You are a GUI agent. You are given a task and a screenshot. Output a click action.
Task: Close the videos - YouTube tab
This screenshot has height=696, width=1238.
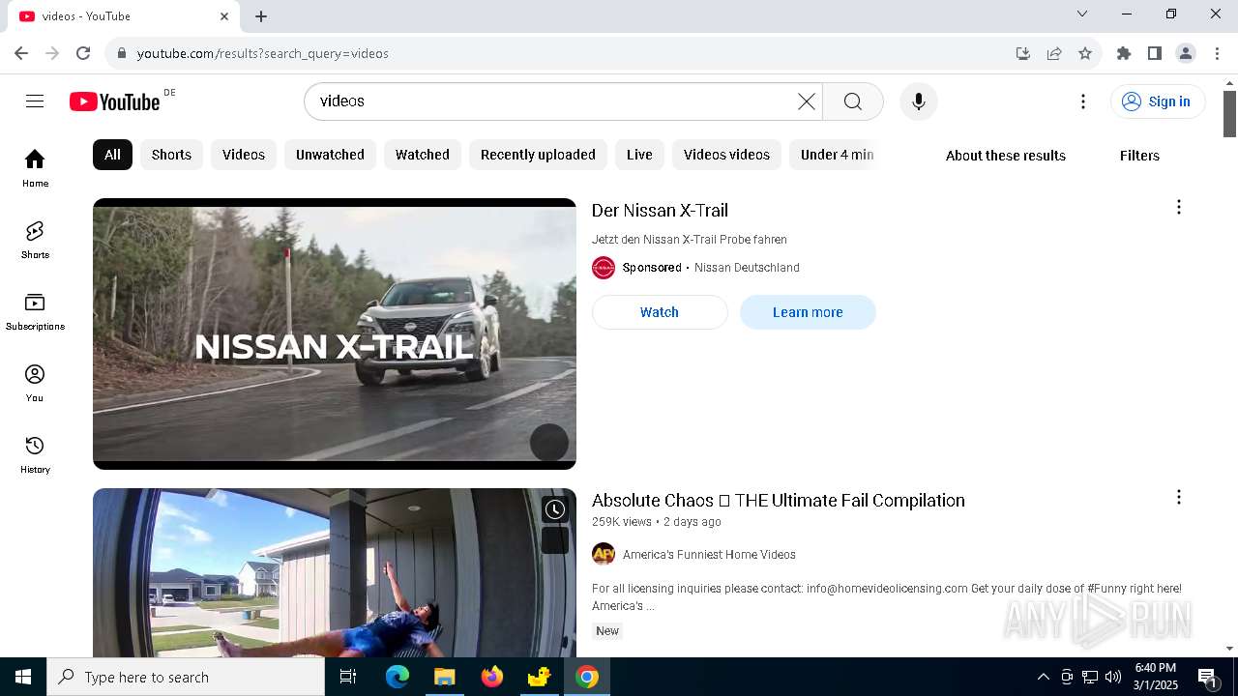pos(224,16)
